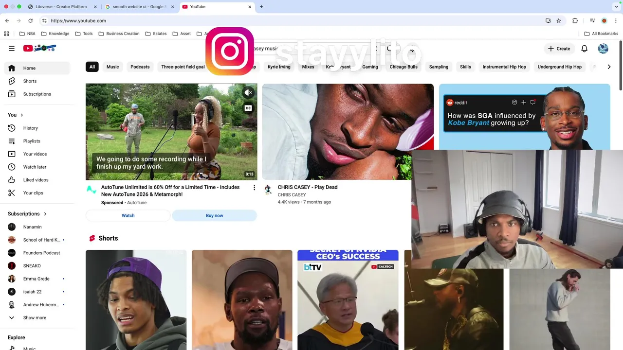The height and width of the screenshot is (350, 623).
Task: Select Three-point field goal chip
Action: pos(183,67)
